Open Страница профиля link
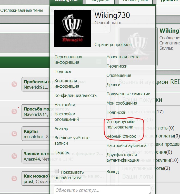 pyautogui.click(x=113, y=44)
